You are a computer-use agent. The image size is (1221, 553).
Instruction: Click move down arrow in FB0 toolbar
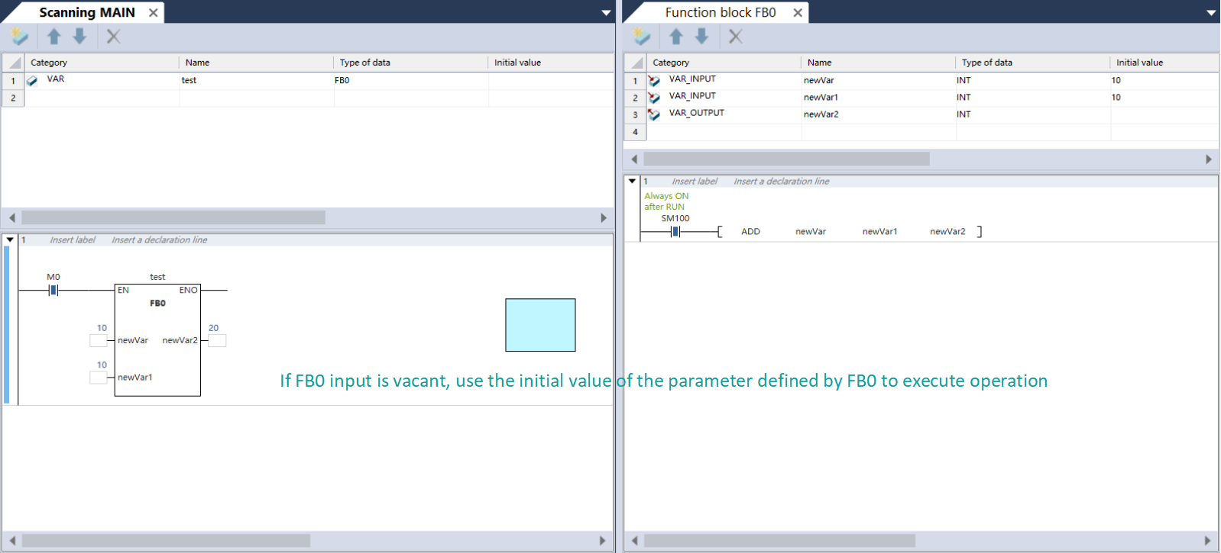point(701,36)
